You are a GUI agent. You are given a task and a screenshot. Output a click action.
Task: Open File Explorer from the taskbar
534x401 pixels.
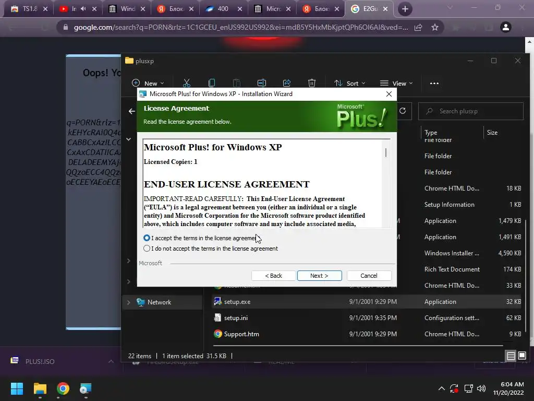coord(40,388)
